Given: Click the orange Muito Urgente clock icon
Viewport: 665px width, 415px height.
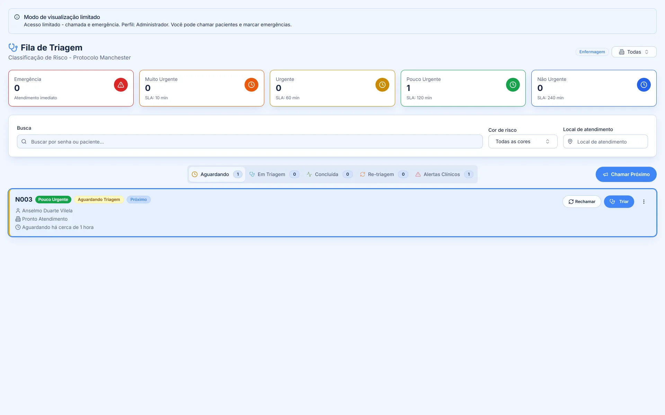Looking at the screenshot, I should tap(251, 85).
